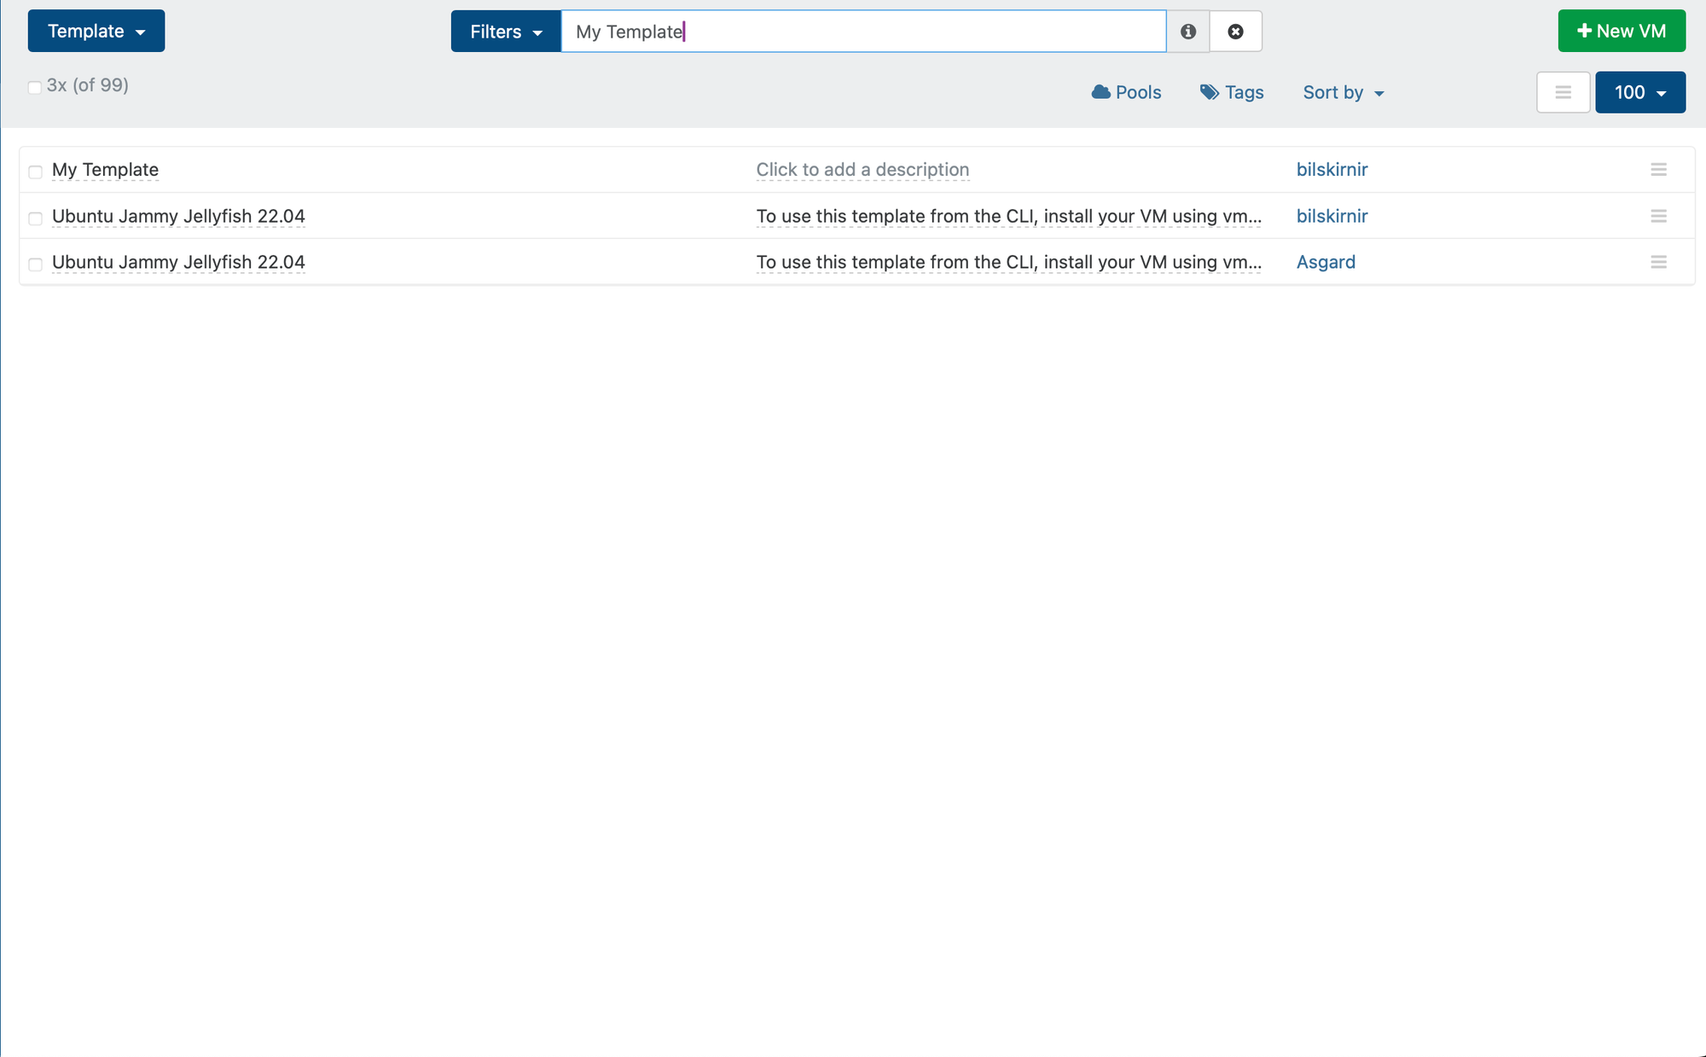Edit description of Ubuntu template on Asgard
Screen dimensions: 1706x1057
click(x=1009, y=262)
